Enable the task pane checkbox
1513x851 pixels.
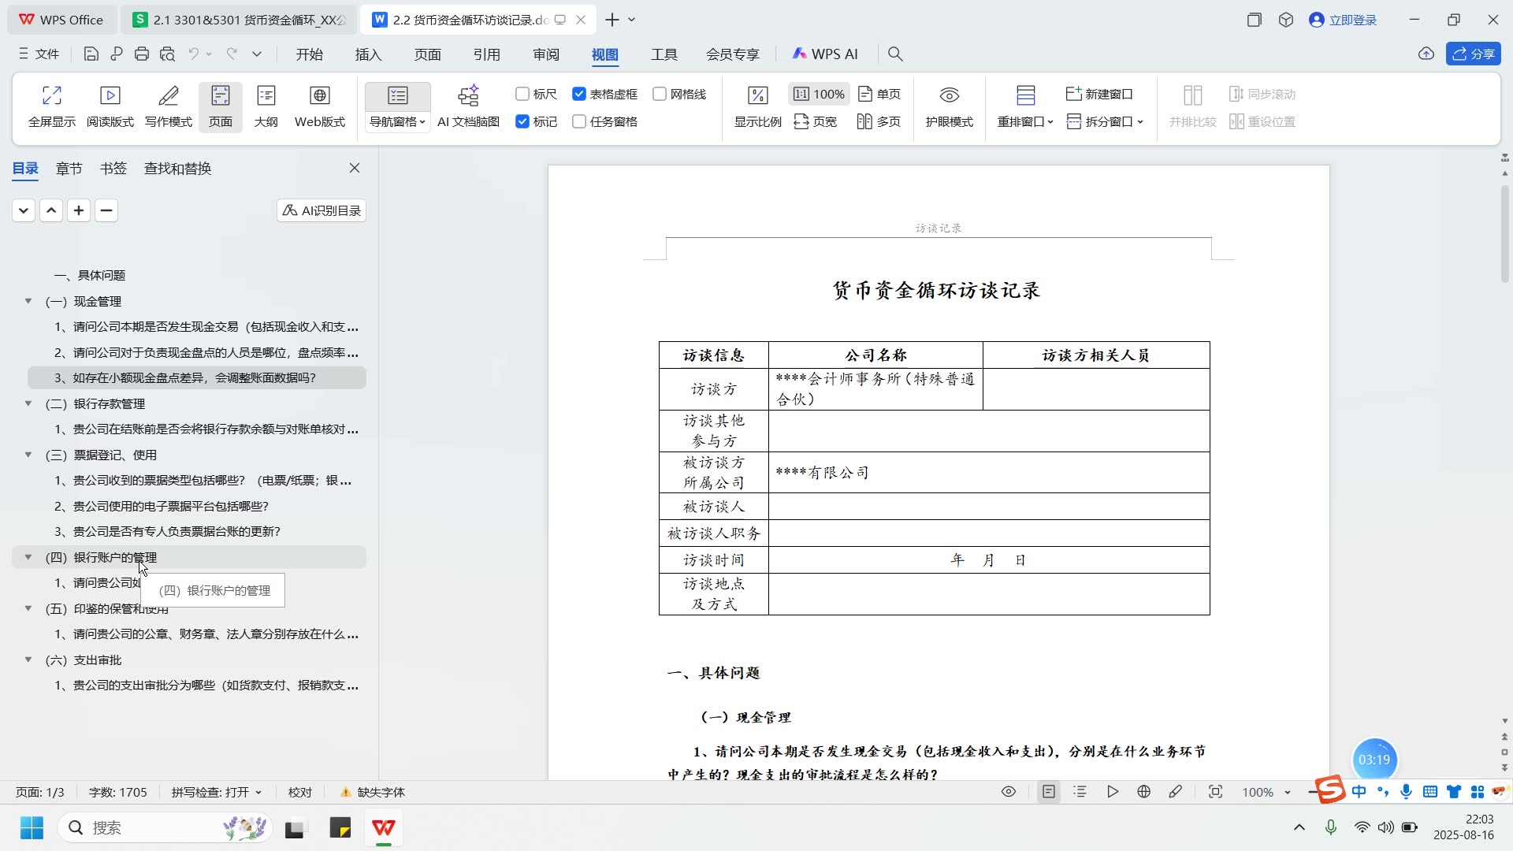(579, 121)
